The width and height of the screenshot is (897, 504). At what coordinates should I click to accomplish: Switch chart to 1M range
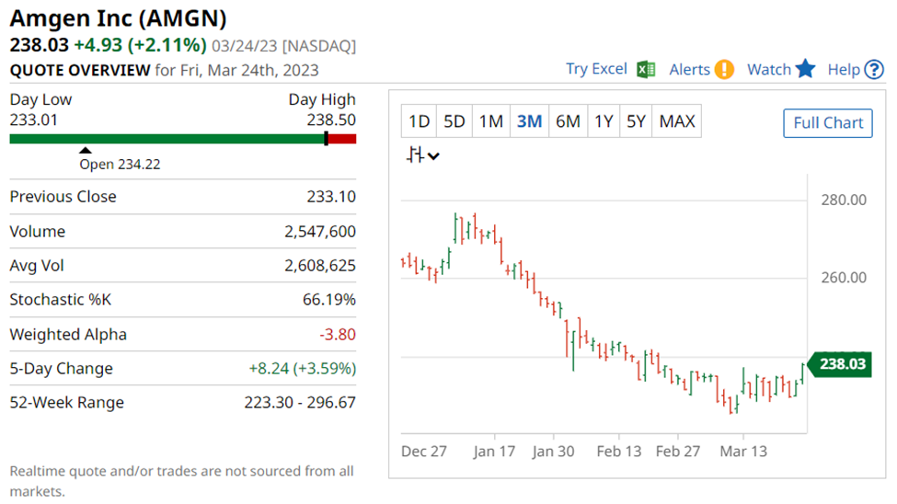coord(491,121)
